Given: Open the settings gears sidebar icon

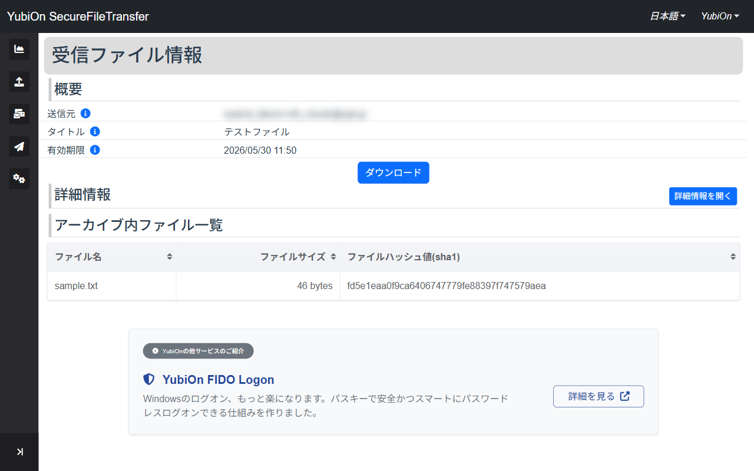Looking at the screenshot, I should coord(19,178).
